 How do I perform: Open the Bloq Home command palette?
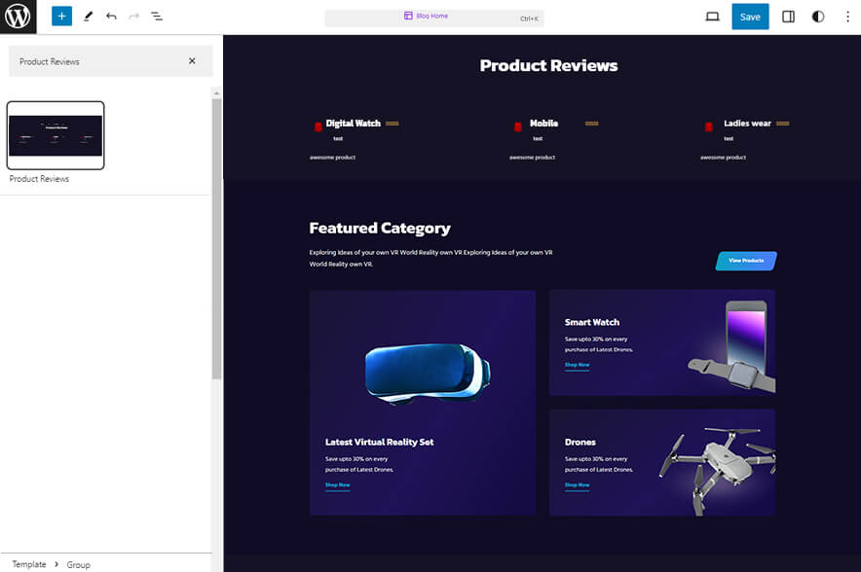[434, 16]
